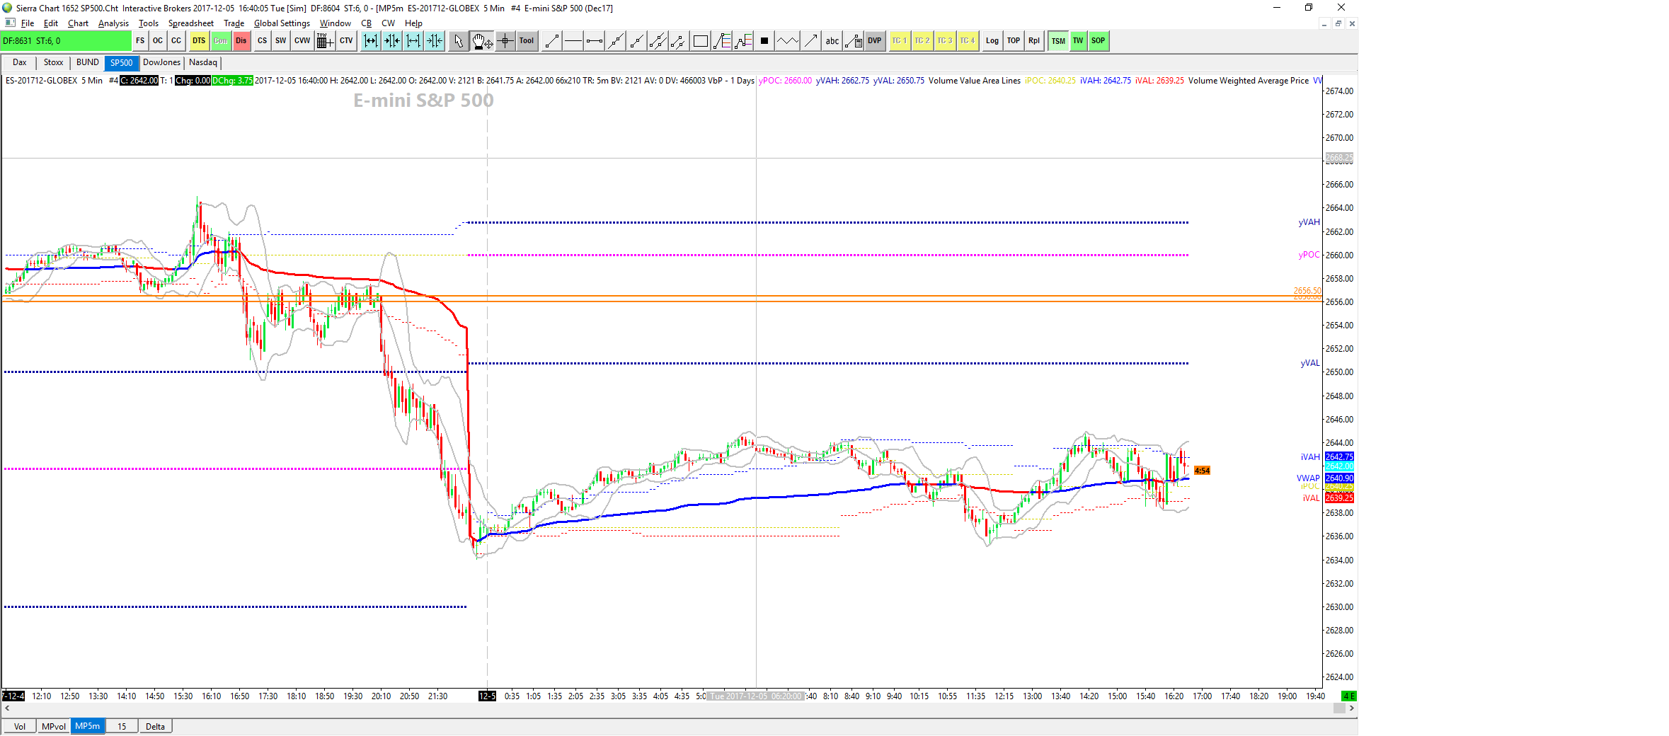Click the chart scrollbar right arrow
1669x736 pixels.
pyautogui.click(x=1351, y=708)
